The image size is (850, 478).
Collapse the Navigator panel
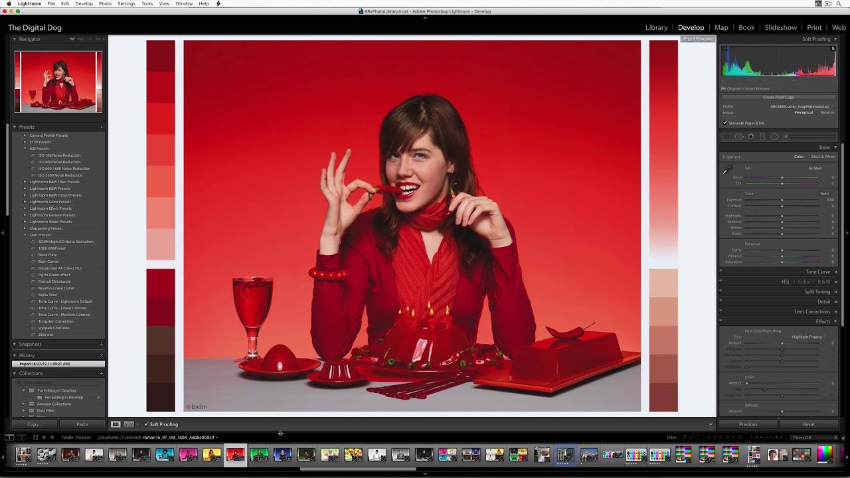[x=15, y=39]
